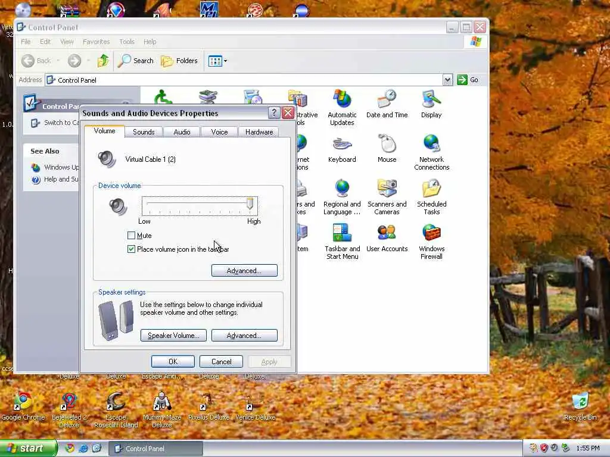
Task: Open the Back button history dropdown arrow
Action: click(58, 61)
